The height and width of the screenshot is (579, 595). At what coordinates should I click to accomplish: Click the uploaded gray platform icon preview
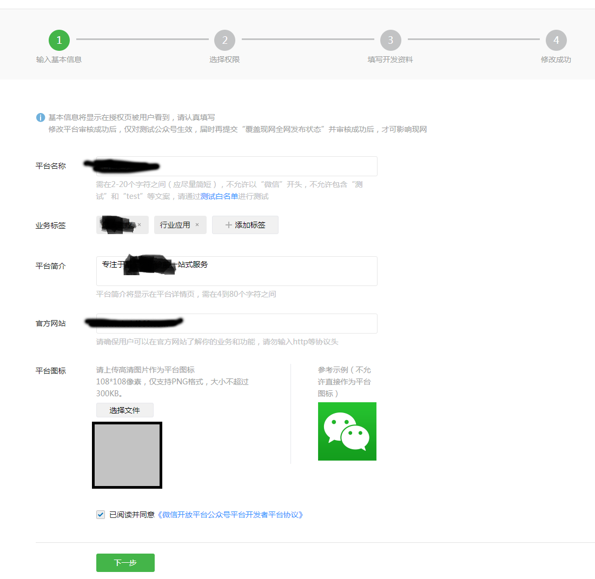(x=127, y=455)
